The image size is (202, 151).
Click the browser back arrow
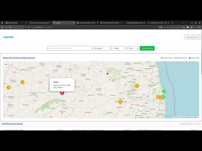pos(3,27)
